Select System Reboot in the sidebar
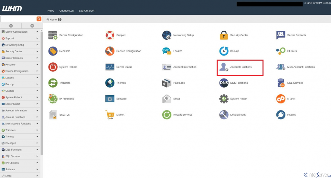 [14, 97]
